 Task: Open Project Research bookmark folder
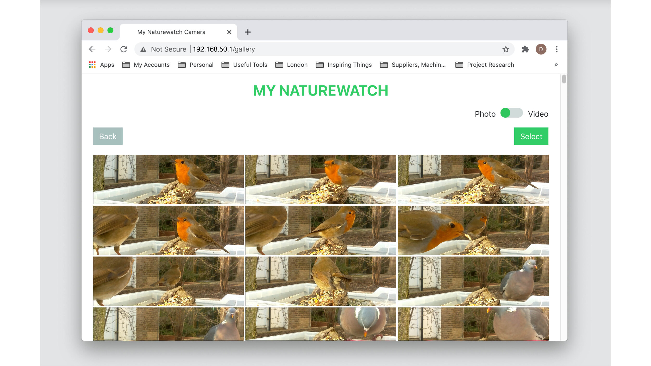[485, 65]
